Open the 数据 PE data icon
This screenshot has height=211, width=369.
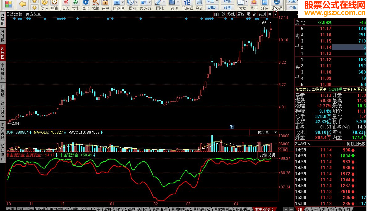pyautogui.click(x=241, y=5)
